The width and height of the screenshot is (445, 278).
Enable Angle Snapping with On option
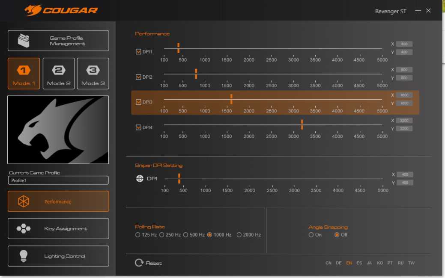[311, 235]
